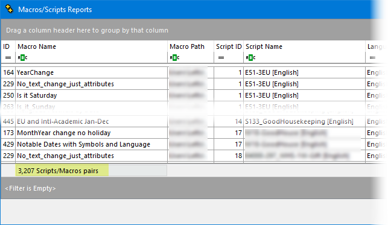Select Notable Dates with Symbols and Language

[91, 144]
